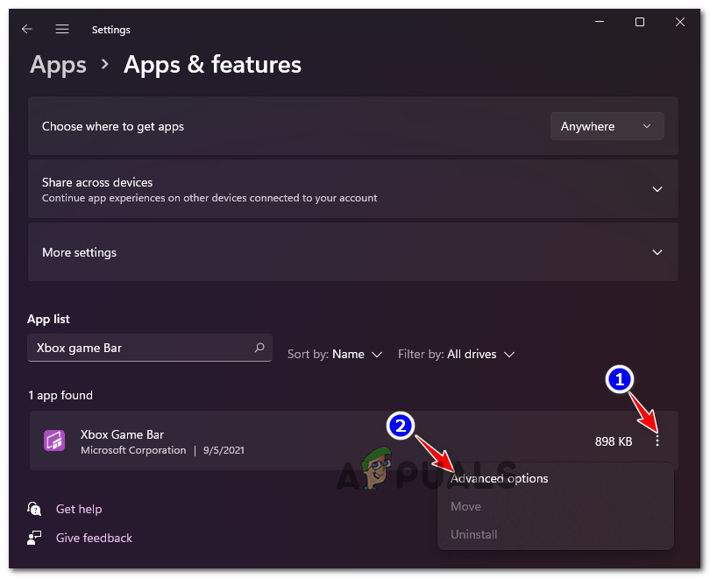The width and height of the screenshot is (710, 578).
Task: Expand the More settings section
Action: point(657,252)
